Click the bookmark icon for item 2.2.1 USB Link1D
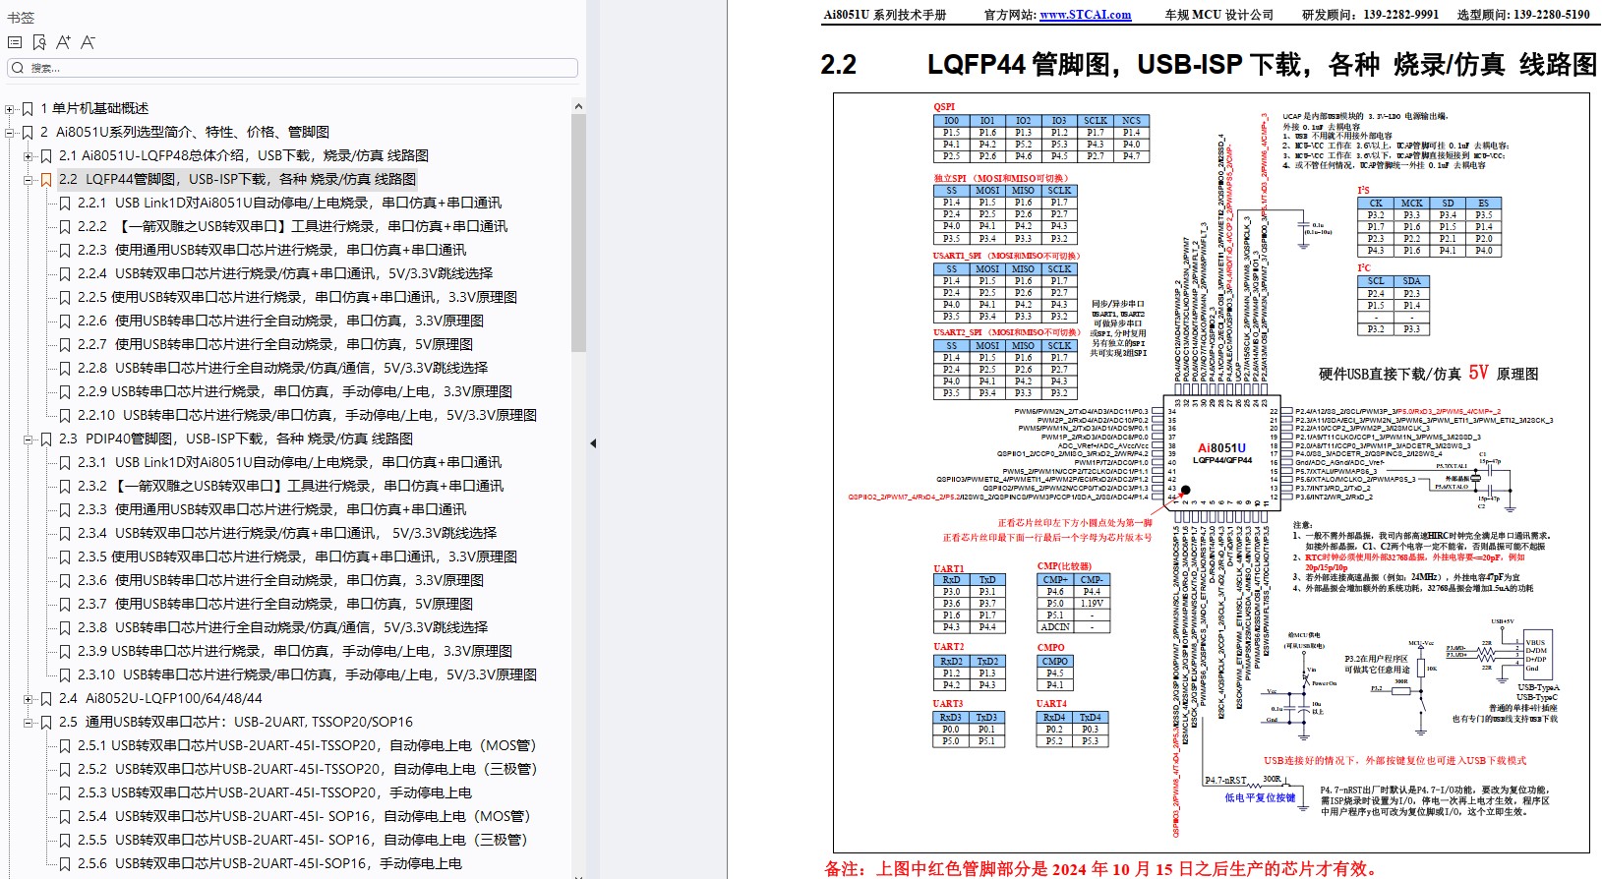Screen dimensions: 1602x879 coord(65,203)
